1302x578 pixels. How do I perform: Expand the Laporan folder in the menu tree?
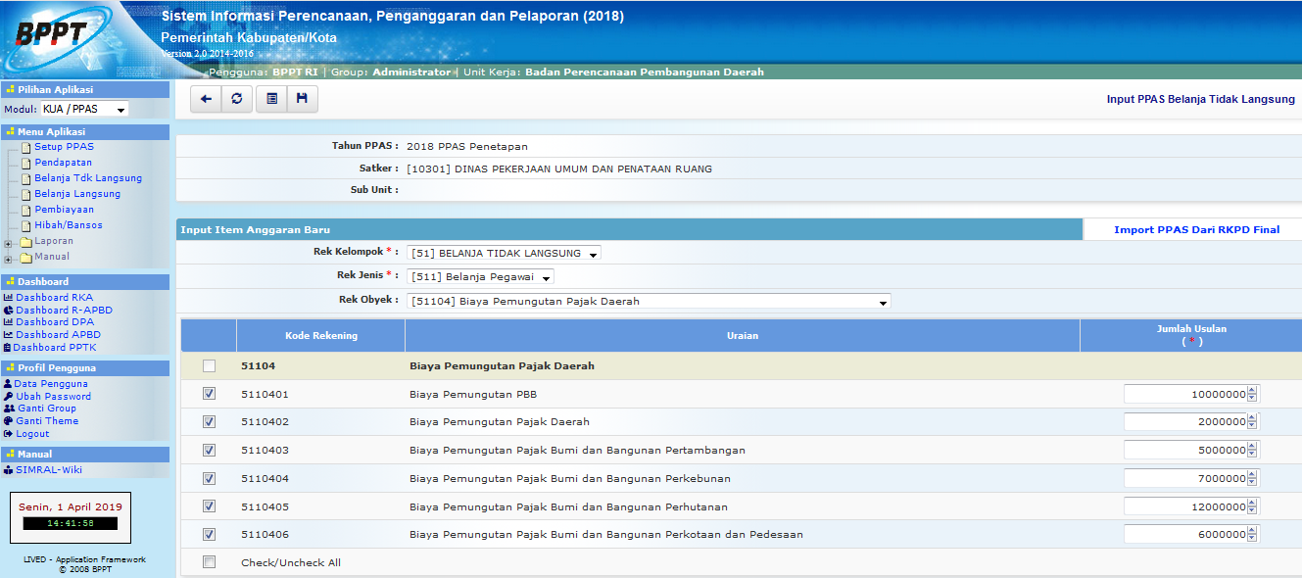point(10,242)
